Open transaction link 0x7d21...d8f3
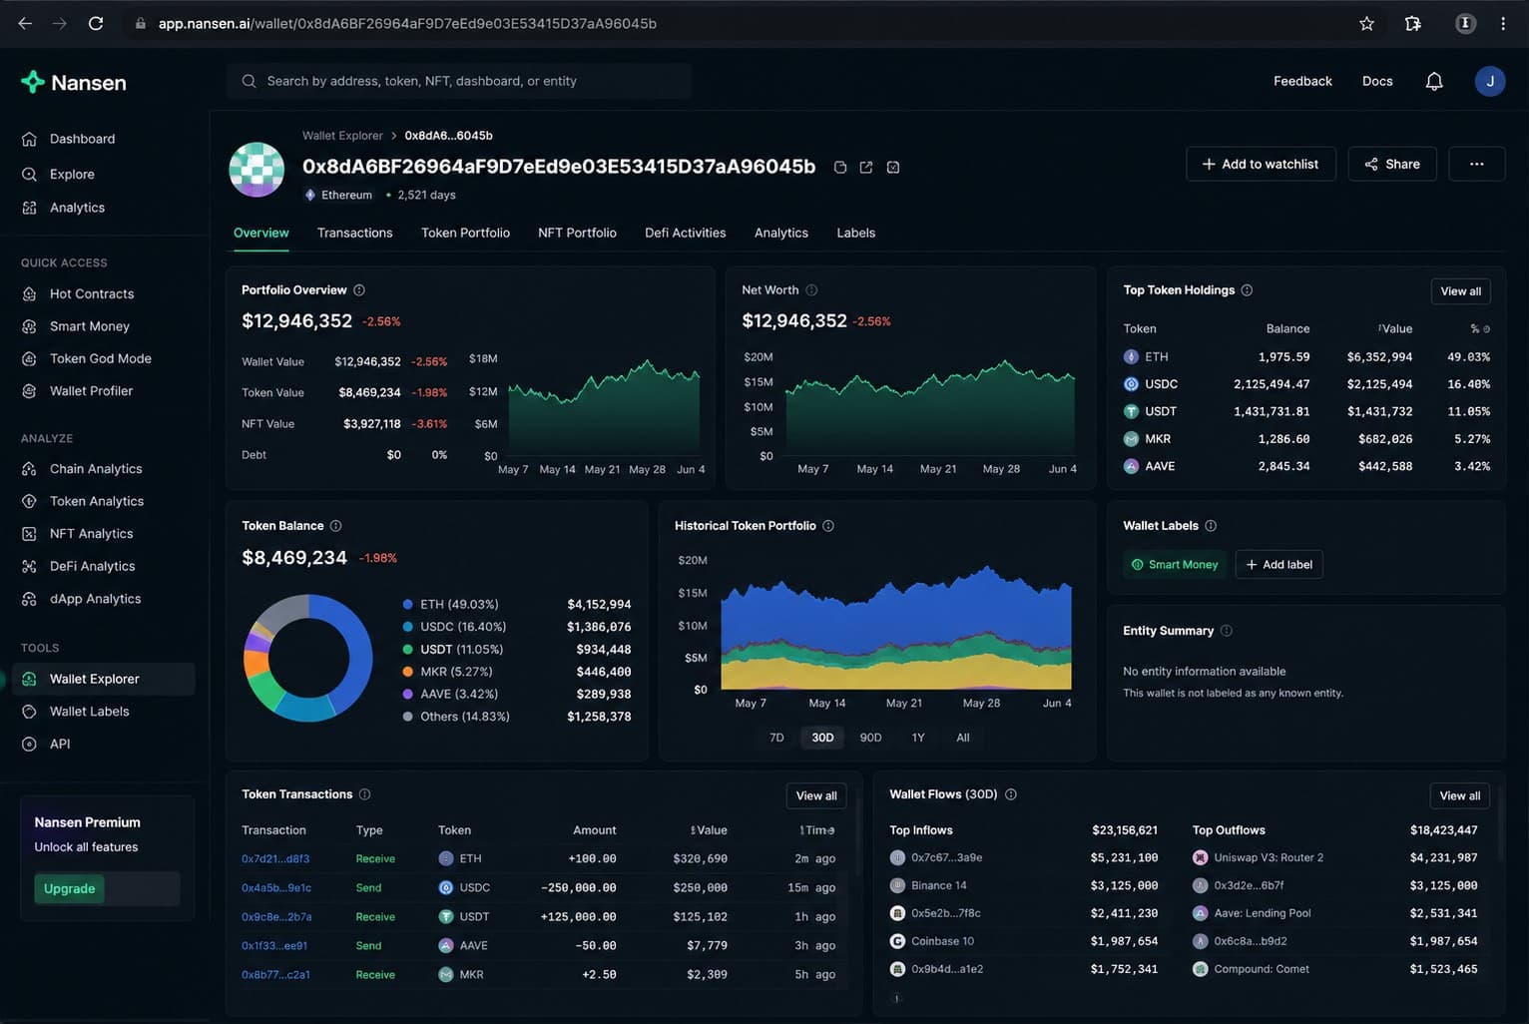Image resolution: width=1529 pixels, height=1024 pixels. (x=275, y=858)
